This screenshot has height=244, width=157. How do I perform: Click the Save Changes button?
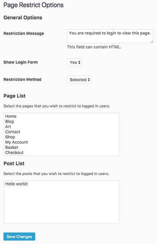coord(19,236)
